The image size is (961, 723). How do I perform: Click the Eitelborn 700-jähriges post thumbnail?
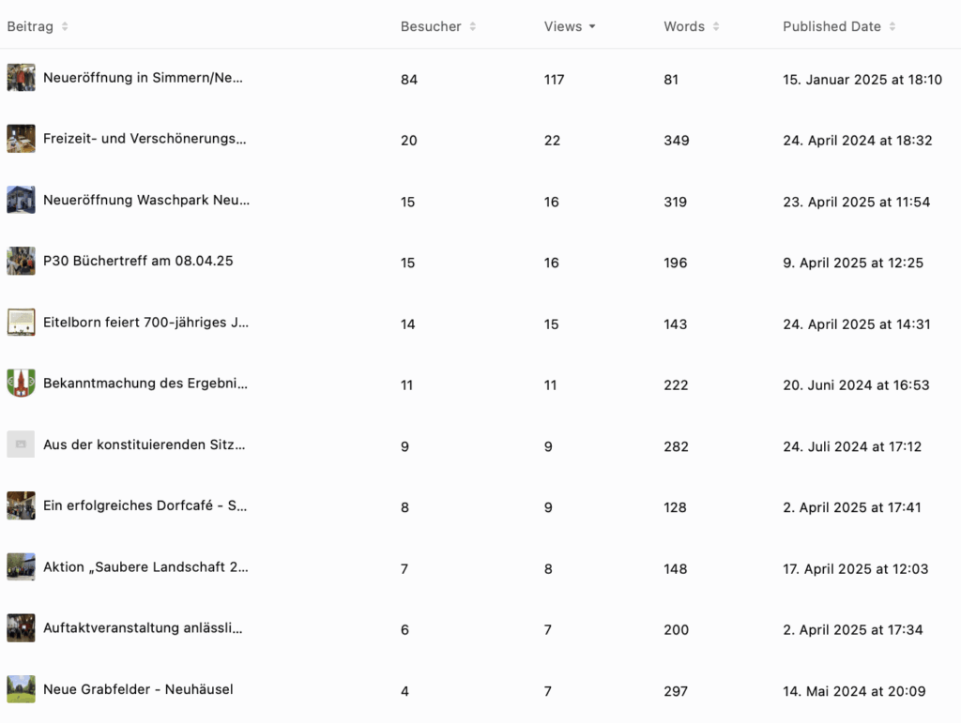pyautogui.click(x=21, y=323)
